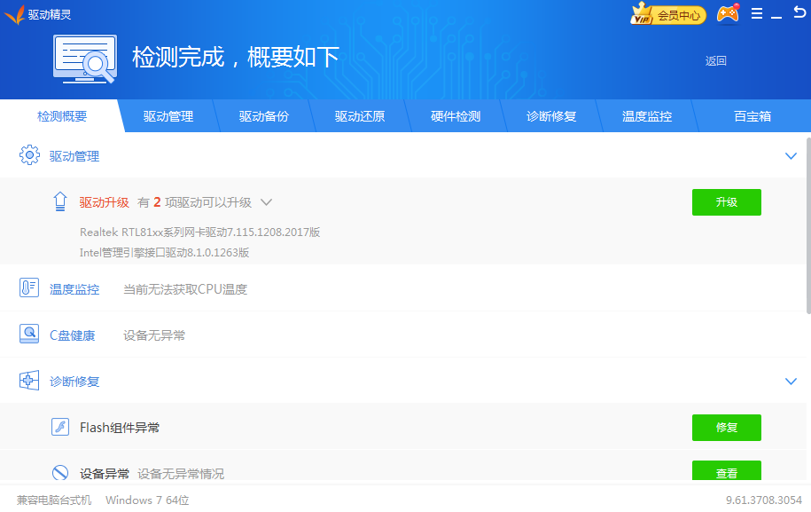Viewport: 811px width, 512px height.
Task: Click the version number 9.61.3708.3054
Action: (763, 500)
